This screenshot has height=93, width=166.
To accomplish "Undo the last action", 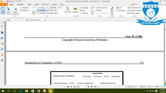I will tap(19, 1).
